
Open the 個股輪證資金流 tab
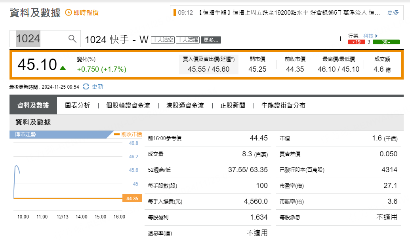tap(128, 105)
